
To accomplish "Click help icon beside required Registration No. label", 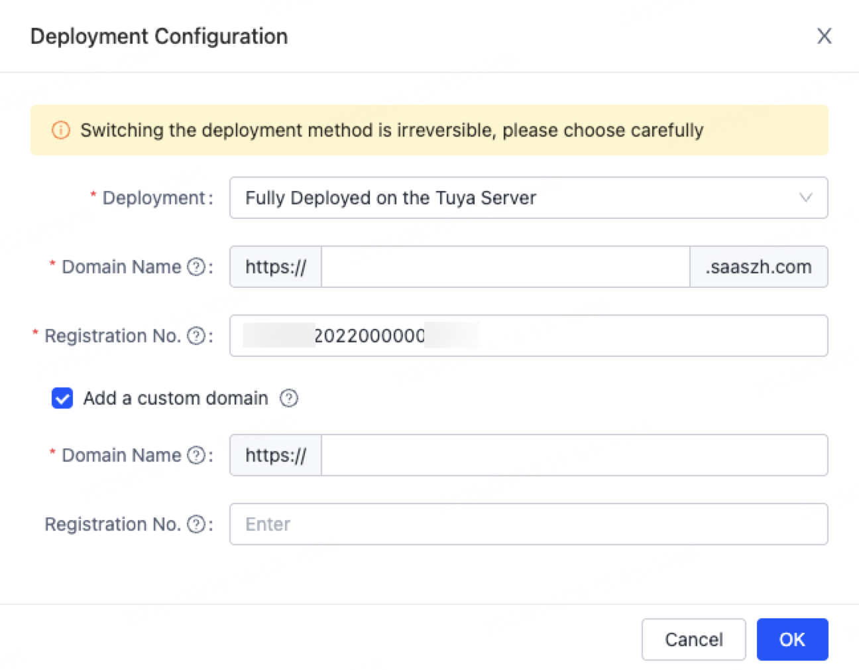I will [x=196, y=336].
